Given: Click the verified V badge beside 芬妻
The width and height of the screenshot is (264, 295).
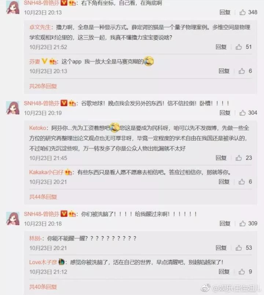Looking at the screenshot, I should click(44, 61).
